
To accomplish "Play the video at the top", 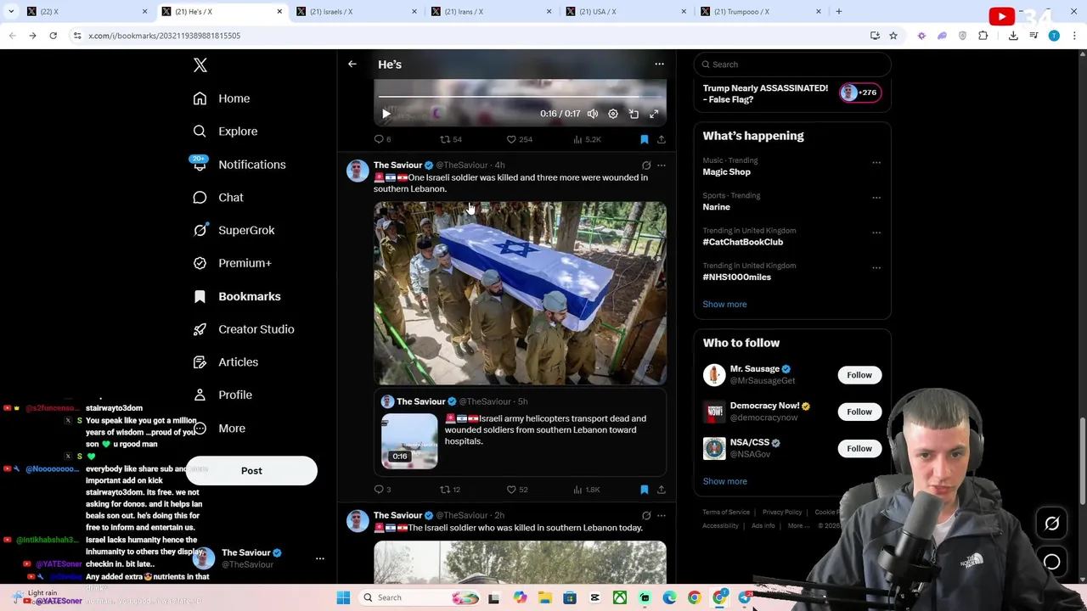I will tap(386, 114).
